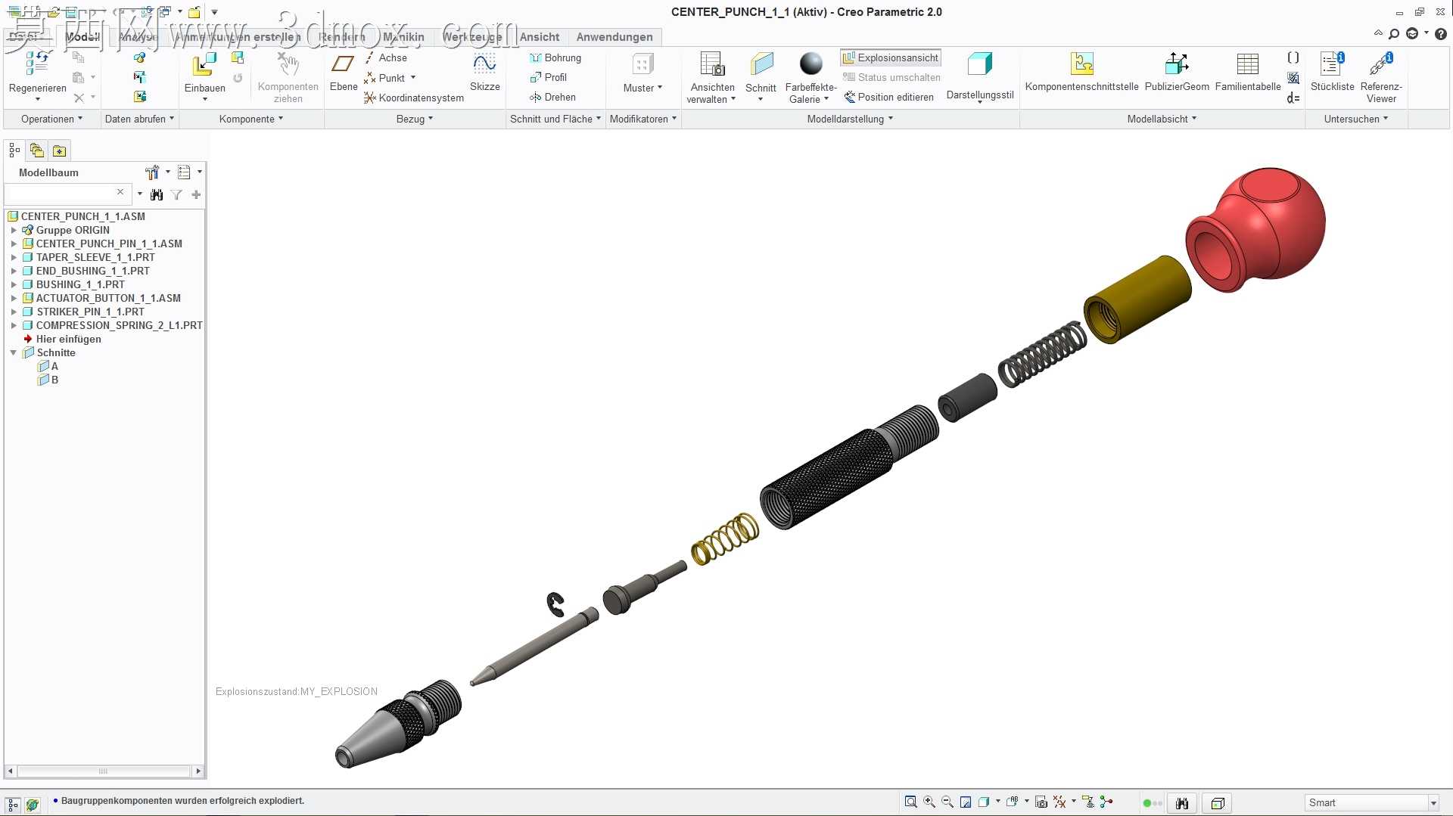Open Schnitt und Fläche dropdown
1453x816 pixels.
click(555, 119)
